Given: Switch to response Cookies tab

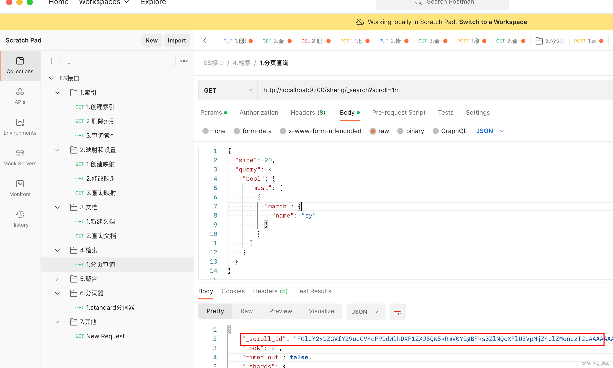Looking at the screenshot, I should tap(233, 291).
